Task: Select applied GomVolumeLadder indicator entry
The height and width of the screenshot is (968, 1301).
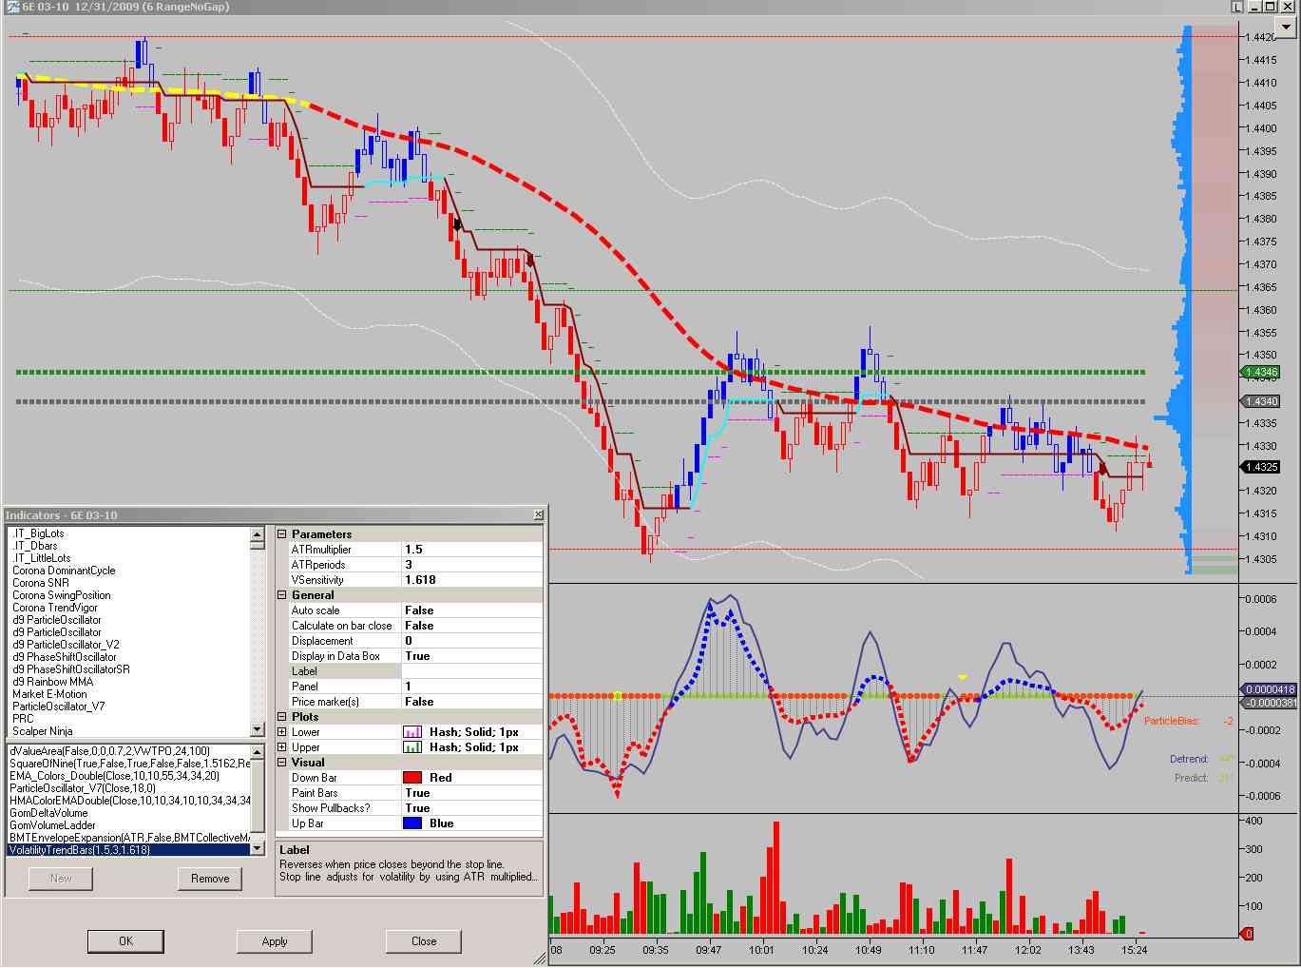Action: [x=128, y=825]
